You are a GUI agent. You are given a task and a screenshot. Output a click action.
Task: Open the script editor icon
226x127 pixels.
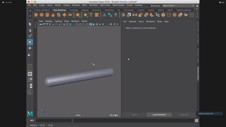[196, 121]
